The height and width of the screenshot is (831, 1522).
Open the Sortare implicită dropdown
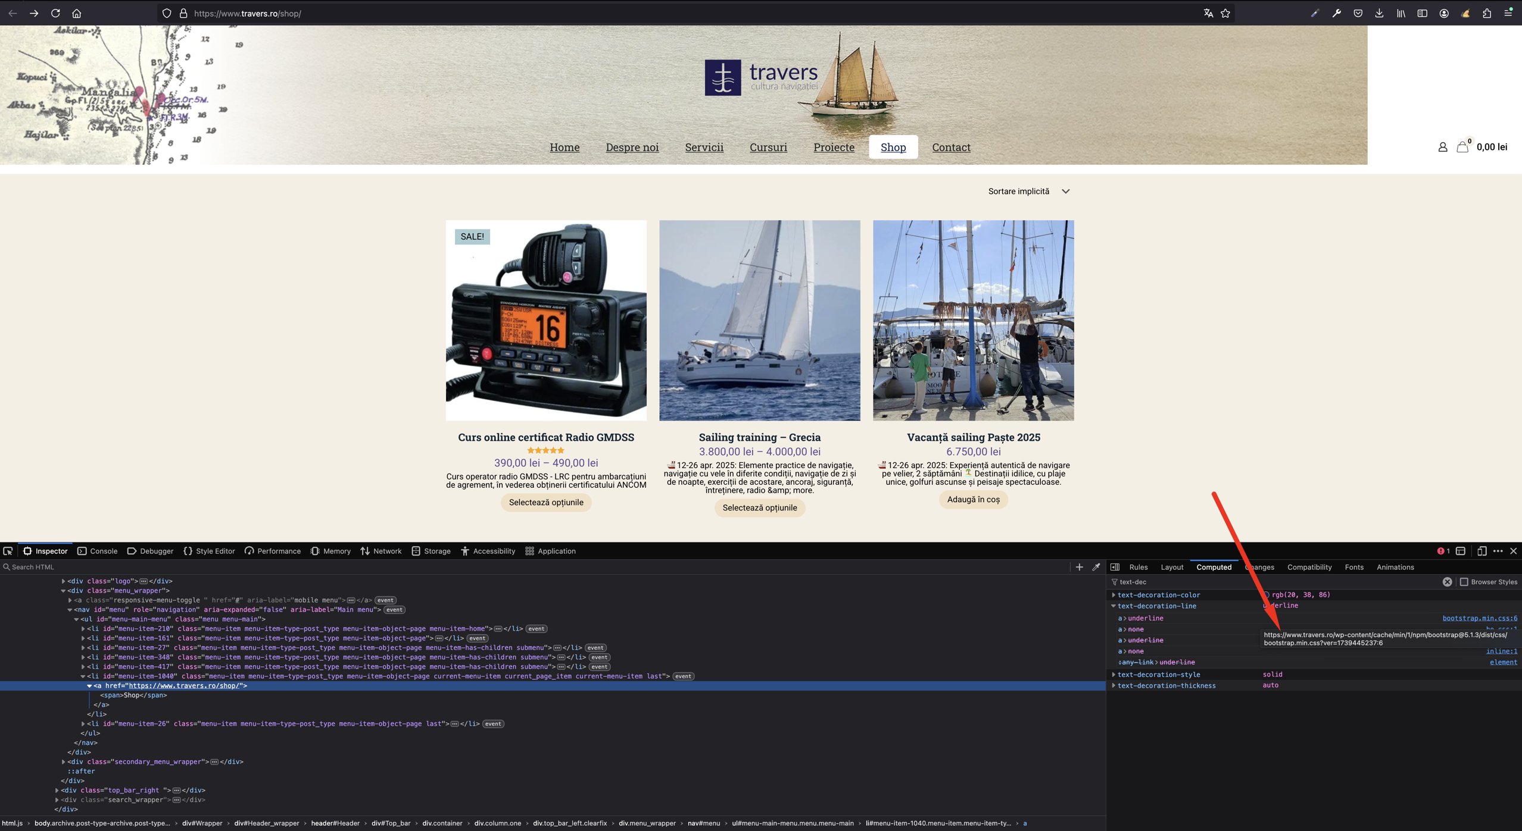point(1028,192)
